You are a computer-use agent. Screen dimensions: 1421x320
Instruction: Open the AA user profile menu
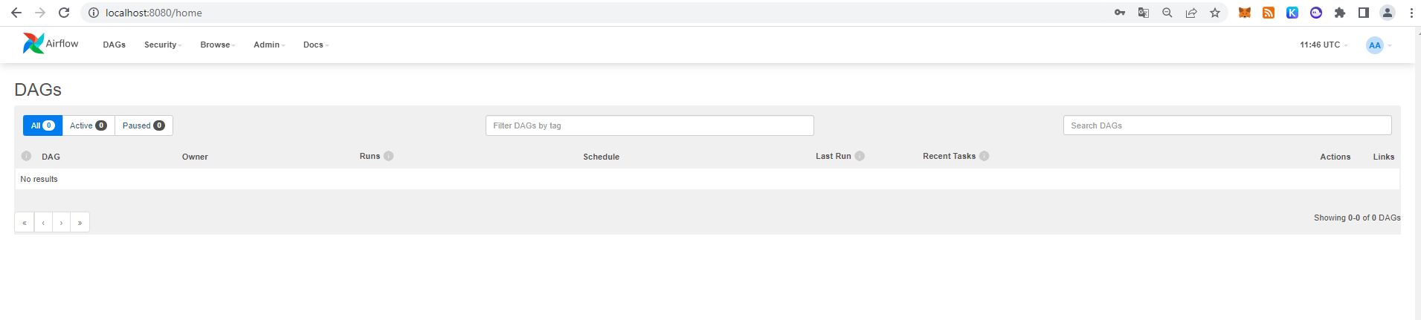pos(1379,45)
